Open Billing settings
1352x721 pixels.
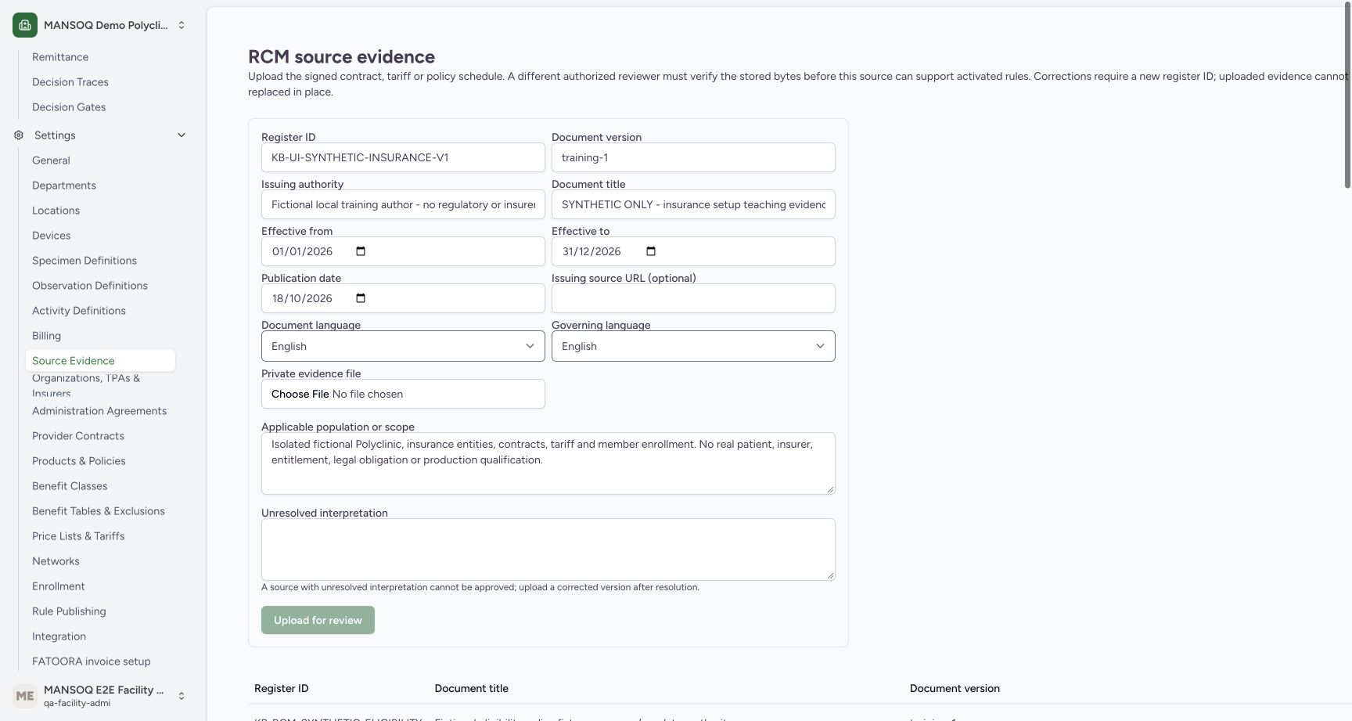pyautogui.click(x=46, y=336)
